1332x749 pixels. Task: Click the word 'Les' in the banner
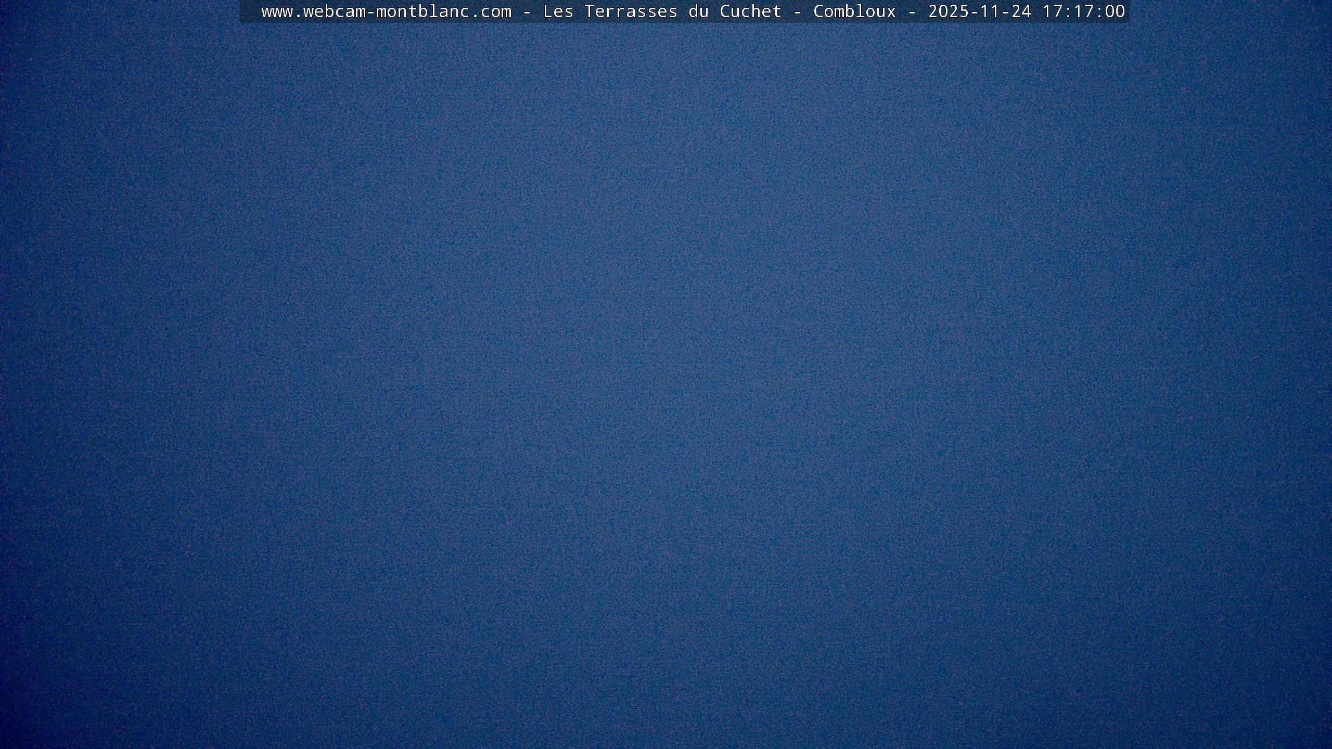[x=558, y=11]
